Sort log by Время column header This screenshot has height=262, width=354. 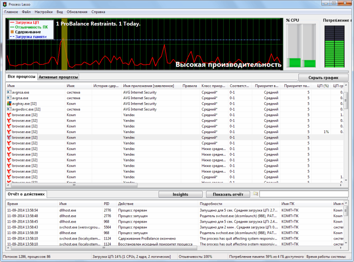[x=32, y=204]
